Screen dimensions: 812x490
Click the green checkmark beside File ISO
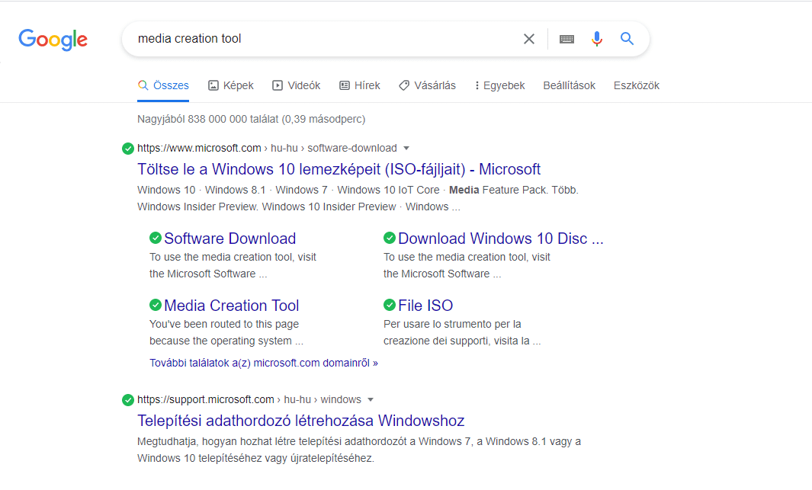pyautogui.click(x=390, y=305)
